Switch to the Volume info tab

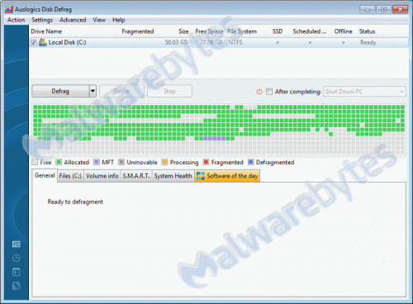click(102, 176)
